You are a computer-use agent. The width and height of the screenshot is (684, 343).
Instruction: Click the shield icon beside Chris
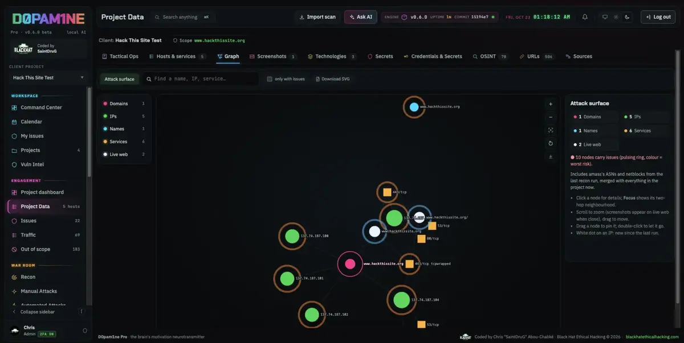[x=85, y=330]
